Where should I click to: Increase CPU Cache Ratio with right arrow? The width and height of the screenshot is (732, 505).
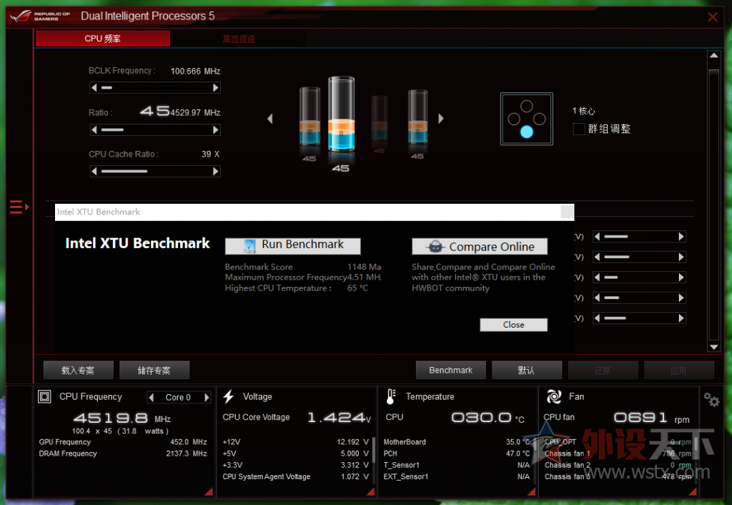(216, 172)
